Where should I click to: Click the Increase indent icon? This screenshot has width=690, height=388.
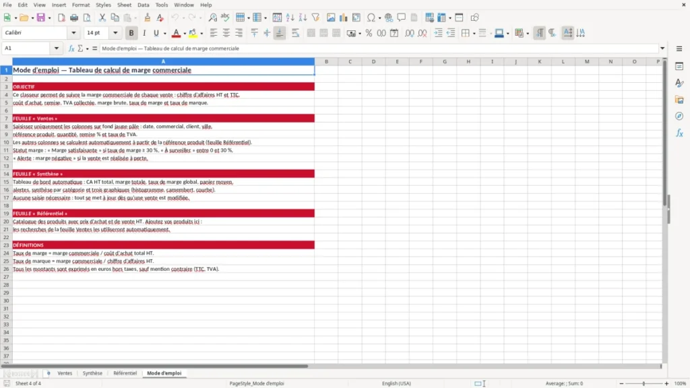[438, 33]
